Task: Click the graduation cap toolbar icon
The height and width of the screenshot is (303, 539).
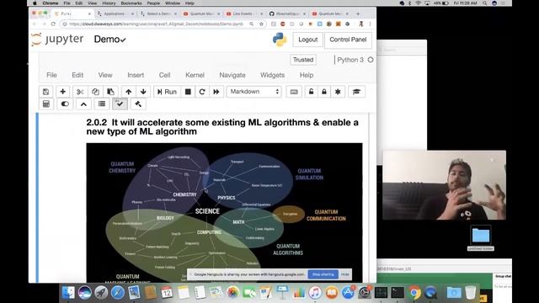Action: coord(356,92)
